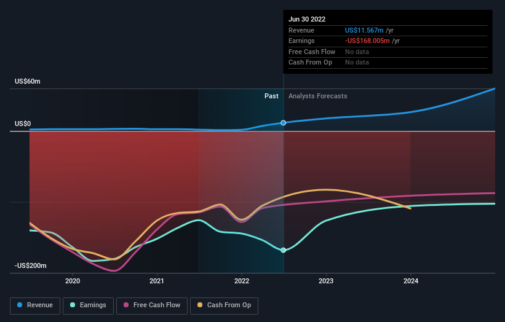
Task: Click the US$60m y-axis label
Action: click(28, 81)
